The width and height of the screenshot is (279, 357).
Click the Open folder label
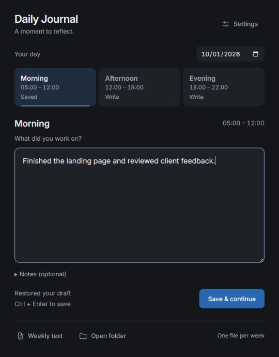(109, 336)
